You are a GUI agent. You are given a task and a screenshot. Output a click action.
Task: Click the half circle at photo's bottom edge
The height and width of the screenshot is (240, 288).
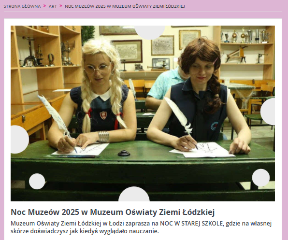pyautogui.click(x=134, y=194)
